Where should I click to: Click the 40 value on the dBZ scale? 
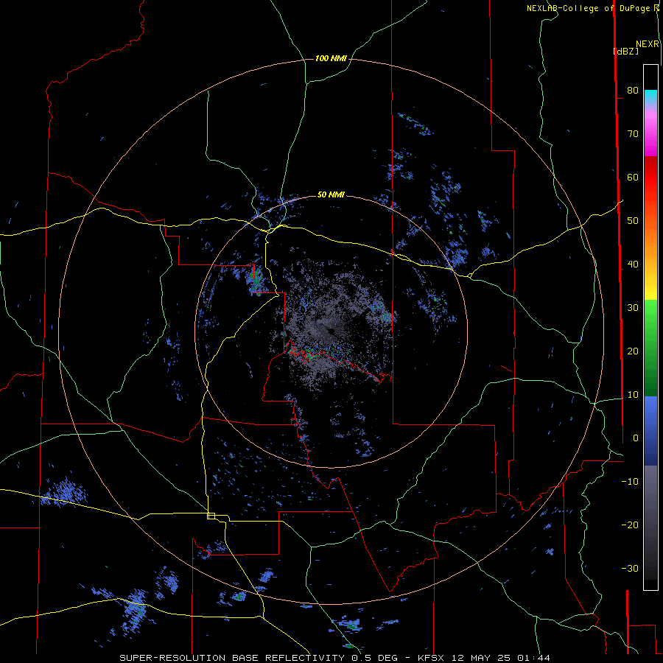[633, 264]
